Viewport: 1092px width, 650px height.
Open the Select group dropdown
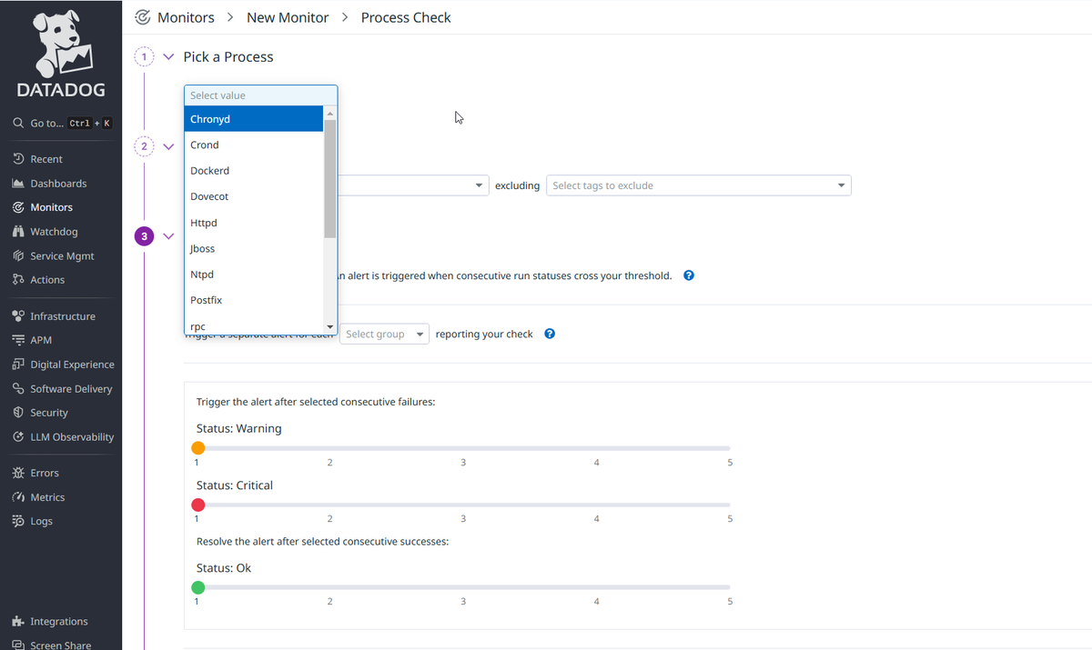click(x=384, y=334)
